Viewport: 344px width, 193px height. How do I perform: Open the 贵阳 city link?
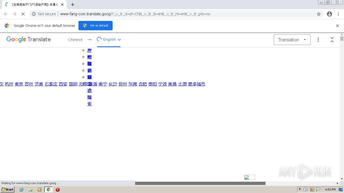point(153,84)
